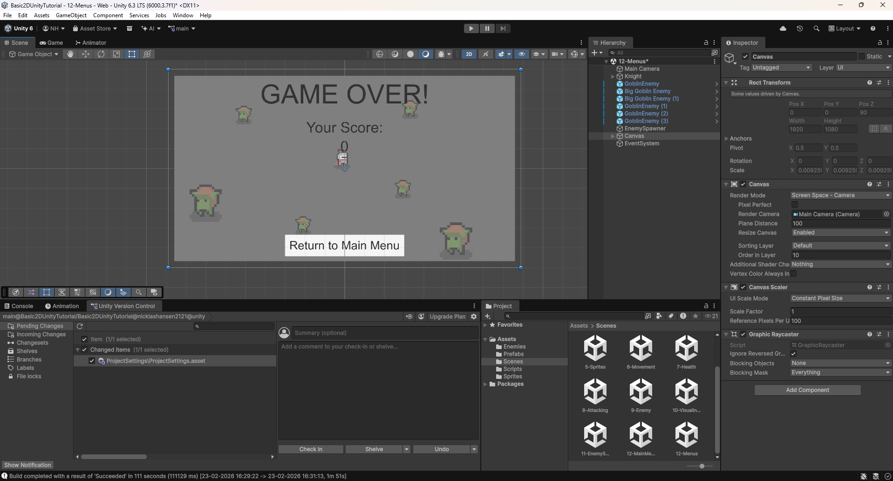Open the Render Mode dropdown
The width and height of the screenshot is (893, 481).
[x=840, y=195]
